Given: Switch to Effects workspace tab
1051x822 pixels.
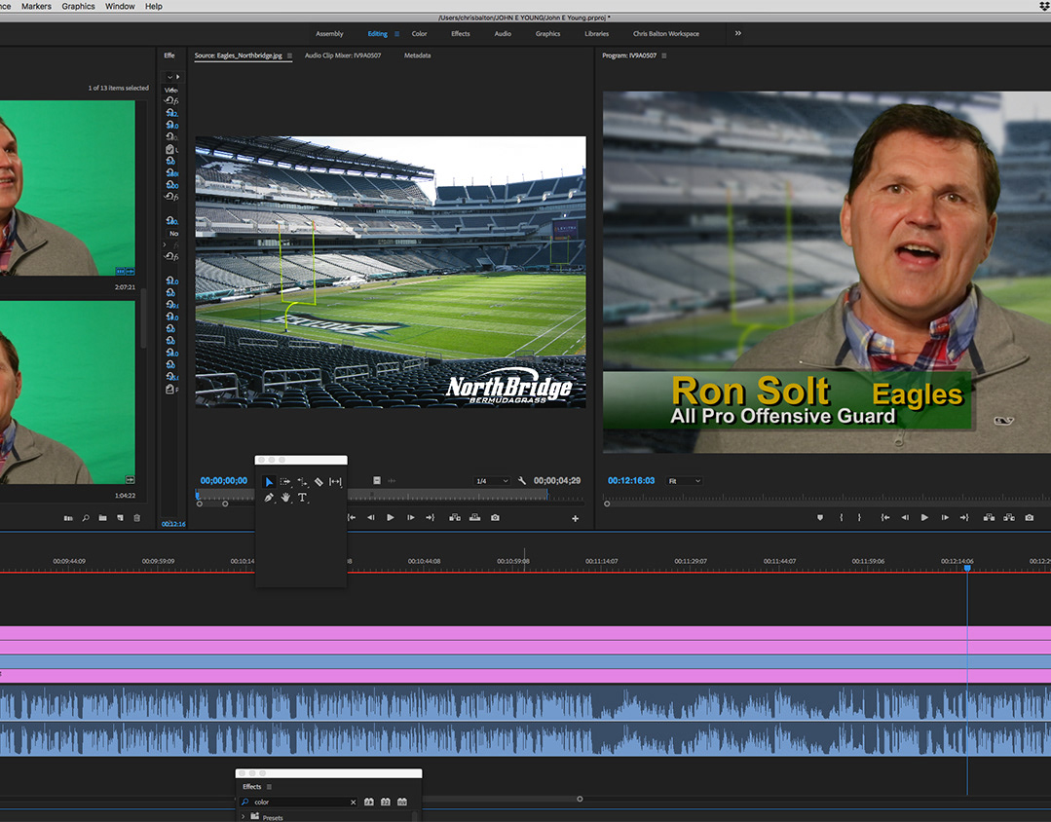Looking at the screenshot, I should 461,33.
